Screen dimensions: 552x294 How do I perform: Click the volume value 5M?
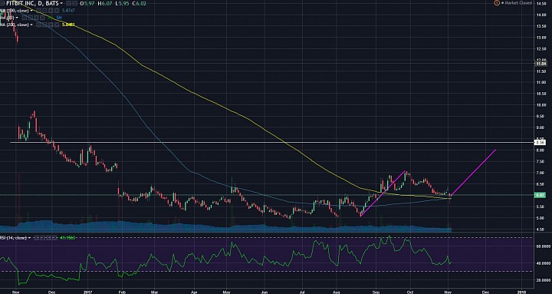(x=59, y=18)
